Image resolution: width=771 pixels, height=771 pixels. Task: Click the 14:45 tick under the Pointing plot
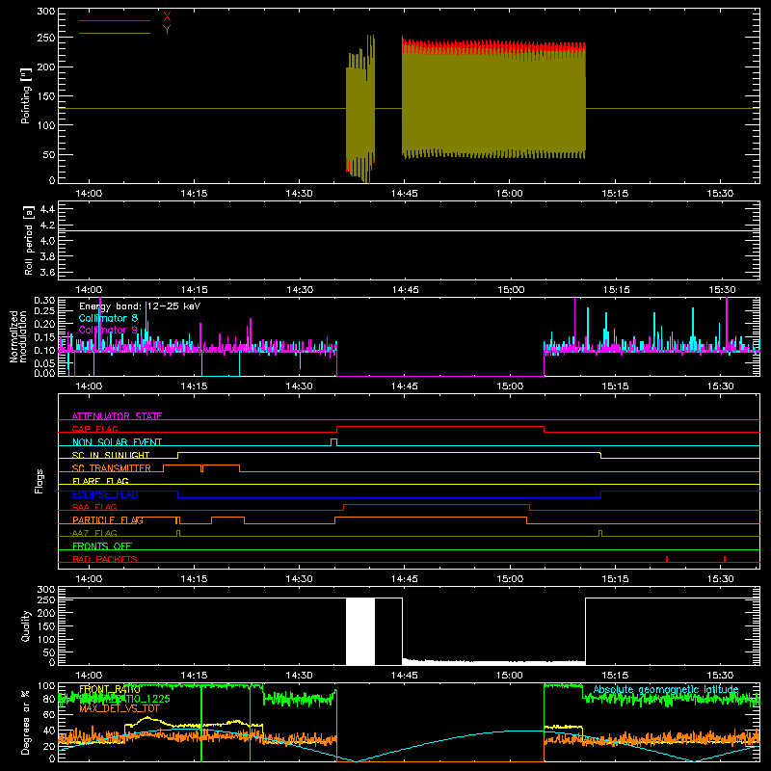pyautogui.click(x=404, y=194)
